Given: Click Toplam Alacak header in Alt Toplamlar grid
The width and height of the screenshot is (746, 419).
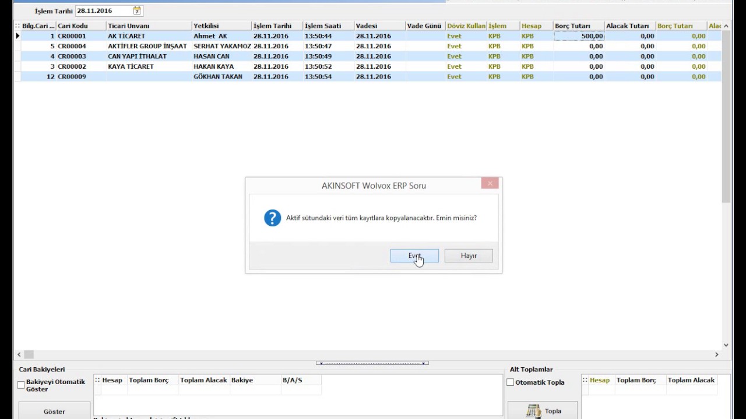Looking at the screenshot, I should point(691,380).
